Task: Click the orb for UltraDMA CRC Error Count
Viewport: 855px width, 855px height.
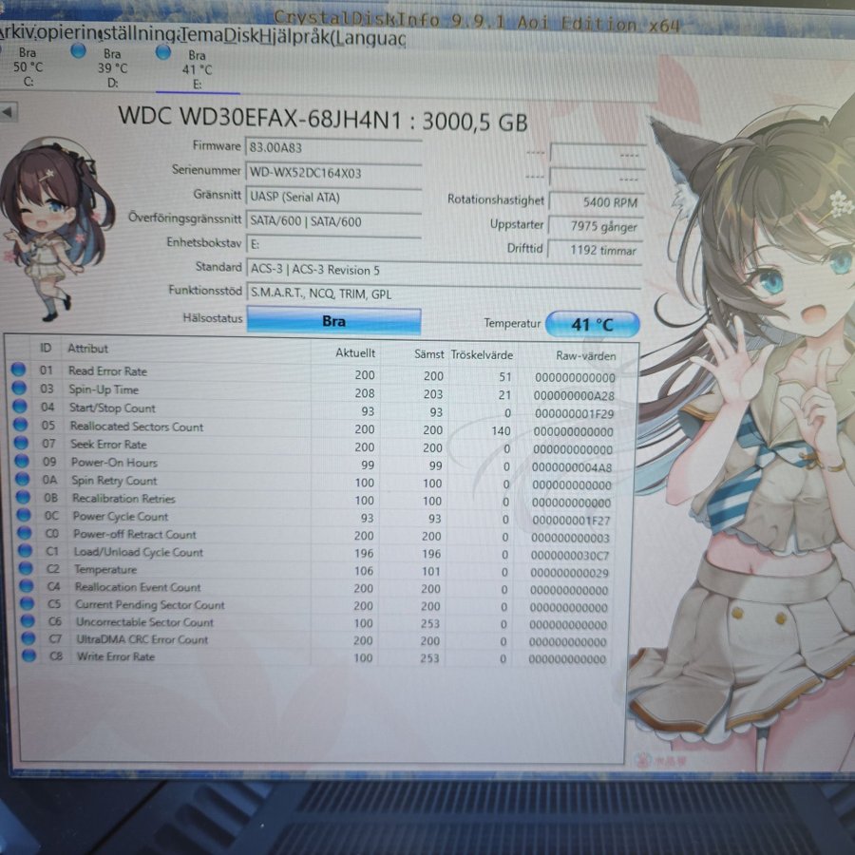Action: click(28, 638)
